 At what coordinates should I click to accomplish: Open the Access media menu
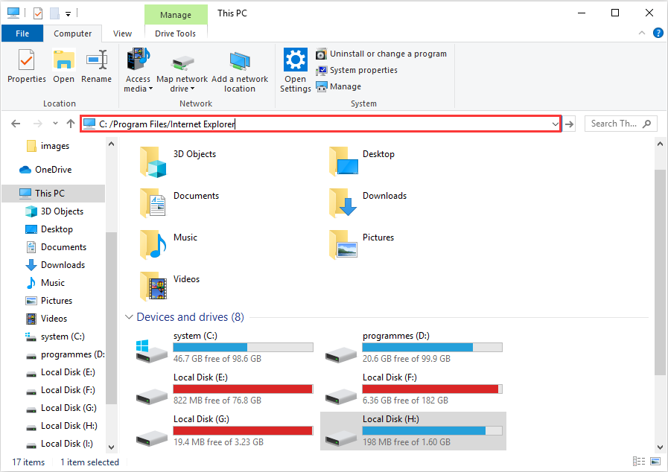(x=138, y=71)
